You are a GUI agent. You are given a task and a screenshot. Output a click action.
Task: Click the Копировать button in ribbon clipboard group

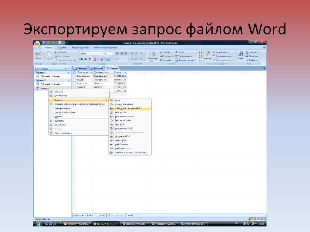pos(62,56)
